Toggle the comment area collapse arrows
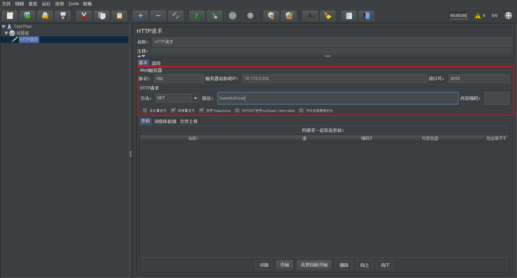This screenshot has width=517, height=278. tap(141, 56)
